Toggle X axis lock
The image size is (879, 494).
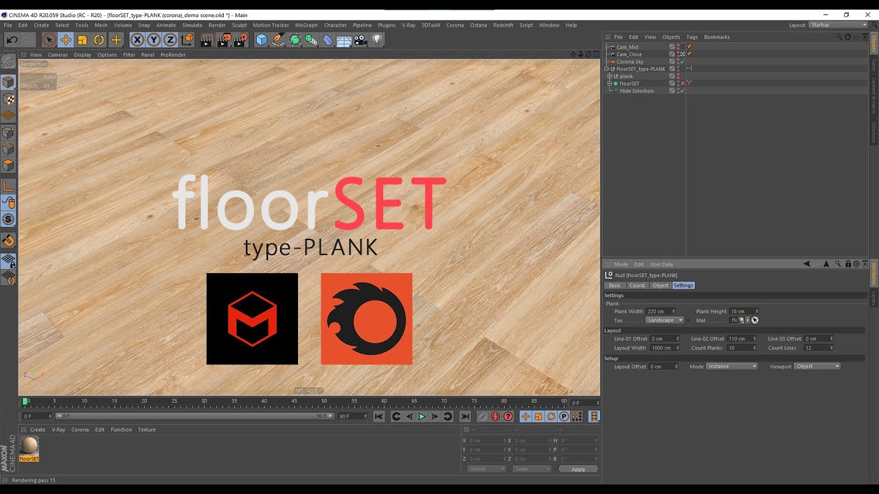point(137,40)
